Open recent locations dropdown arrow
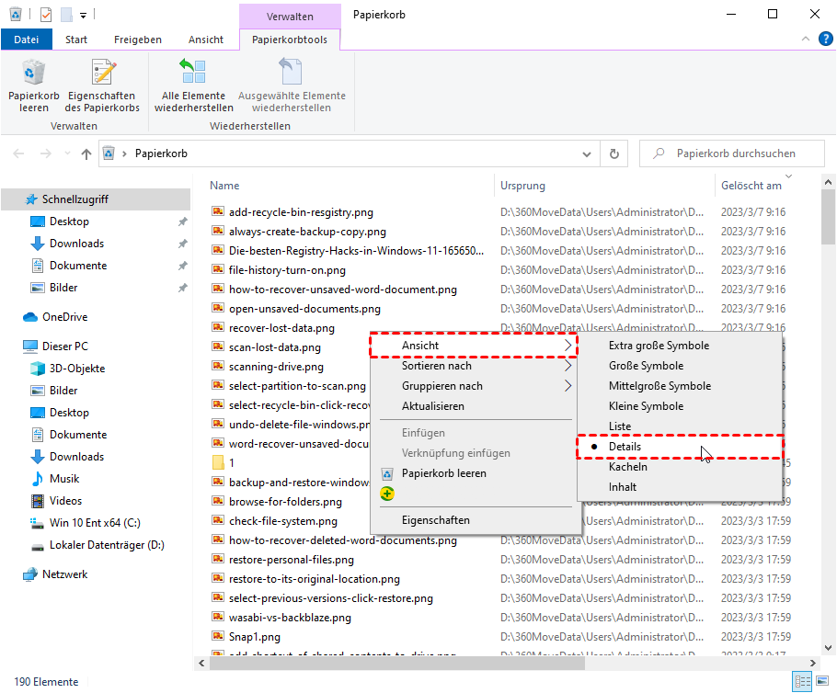The image size is (837, 693). click(67, 153)
